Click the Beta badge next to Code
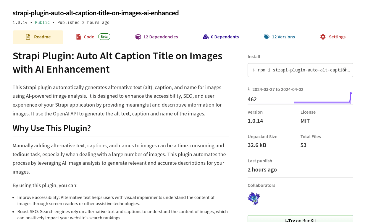The width and height of the screenshot is (368, 222). (104, 37)
